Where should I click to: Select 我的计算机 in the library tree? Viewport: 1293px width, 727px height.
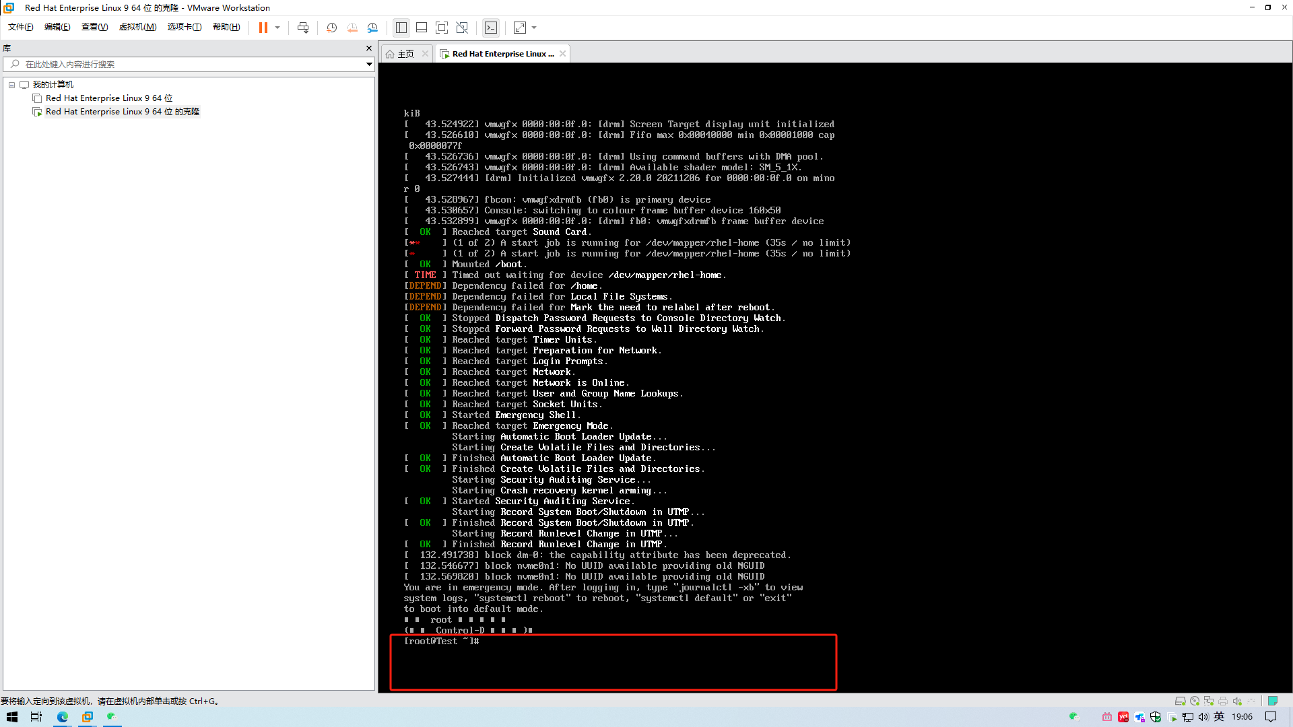[53, 85]
